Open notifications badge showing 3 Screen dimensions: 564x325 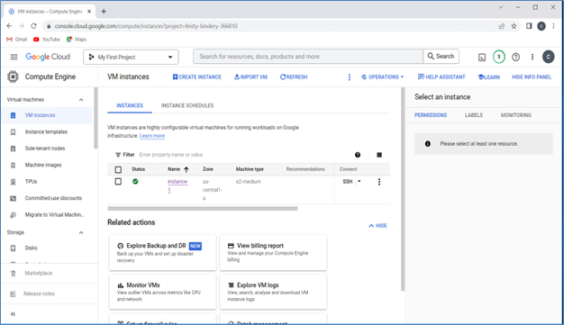pyautogui.click(x=498, y=57)
